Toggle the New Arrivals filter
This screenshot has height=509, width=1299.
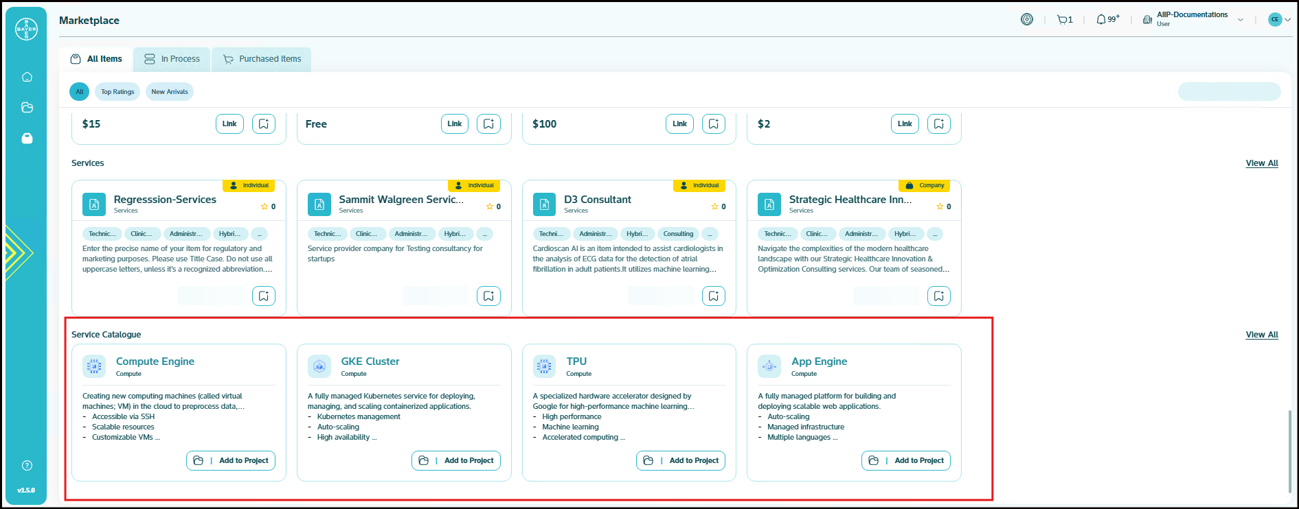169,92
